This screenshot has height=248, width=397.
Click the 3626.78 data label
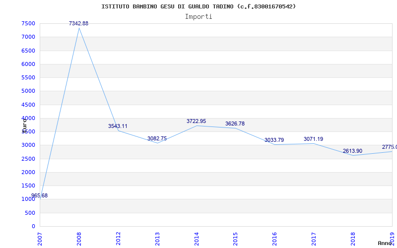coord(235,124)
